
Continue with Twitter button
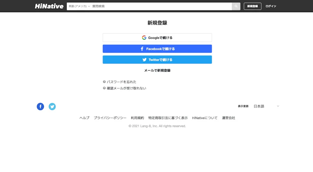(x=157, y=60)
